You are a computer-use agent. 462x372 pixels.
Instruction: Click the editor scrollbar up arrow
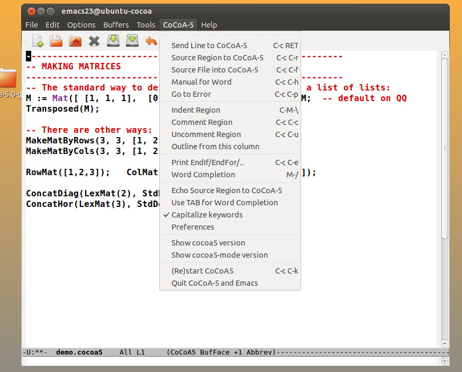(x=445, y=55)
